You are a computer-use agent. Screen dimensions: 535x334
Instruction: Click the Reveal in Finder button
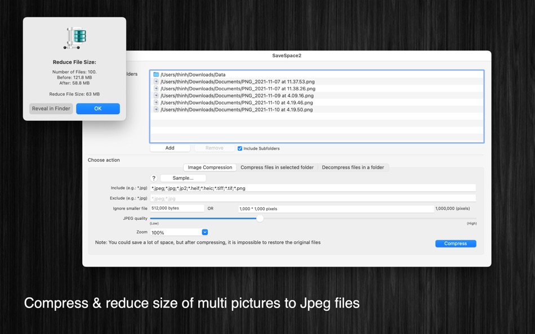(51, 109)
